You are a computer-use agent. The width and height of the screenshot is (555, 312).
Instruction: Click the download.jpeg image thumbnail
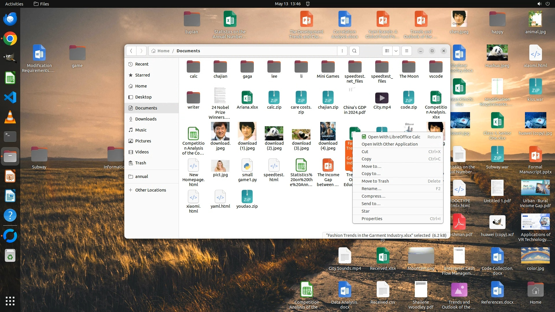click(x=220, y=131)
